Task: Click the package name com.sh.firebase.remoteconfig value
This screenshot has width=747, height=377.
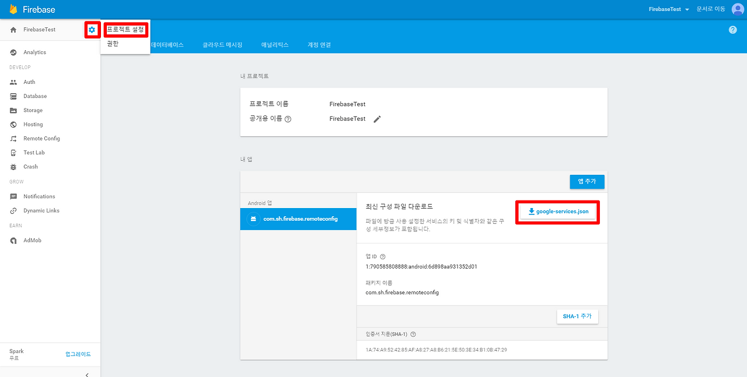Action: click(402, 293)
